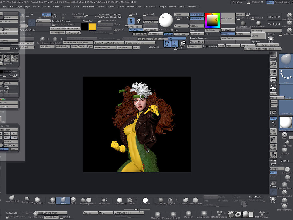Click the BPR render icon
293x220 pixels.
273,55
